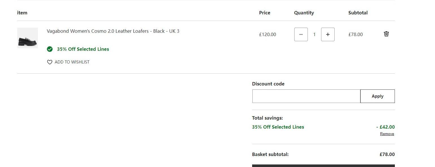This screenshot has width=435, height=167.
Task: Click the heart wishlist icon
Action: click(x=50, y=62)
